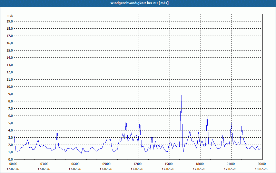Click the 09:00 time axis label
Screen dimensions: 276x173
106,164
